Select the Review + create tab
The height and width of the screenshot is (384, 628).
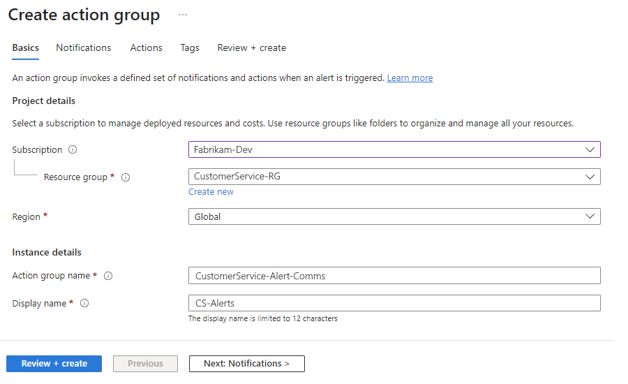251,47
